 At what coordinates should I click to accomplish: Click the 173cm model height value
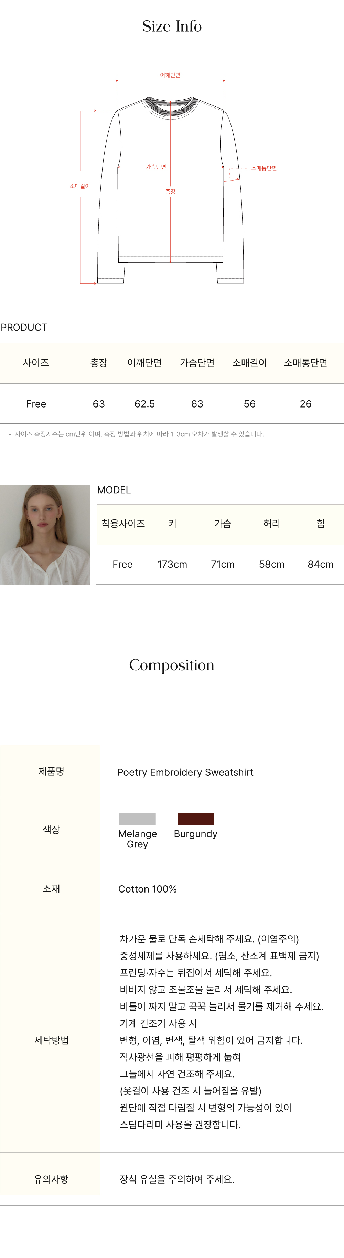click(172, 565)
